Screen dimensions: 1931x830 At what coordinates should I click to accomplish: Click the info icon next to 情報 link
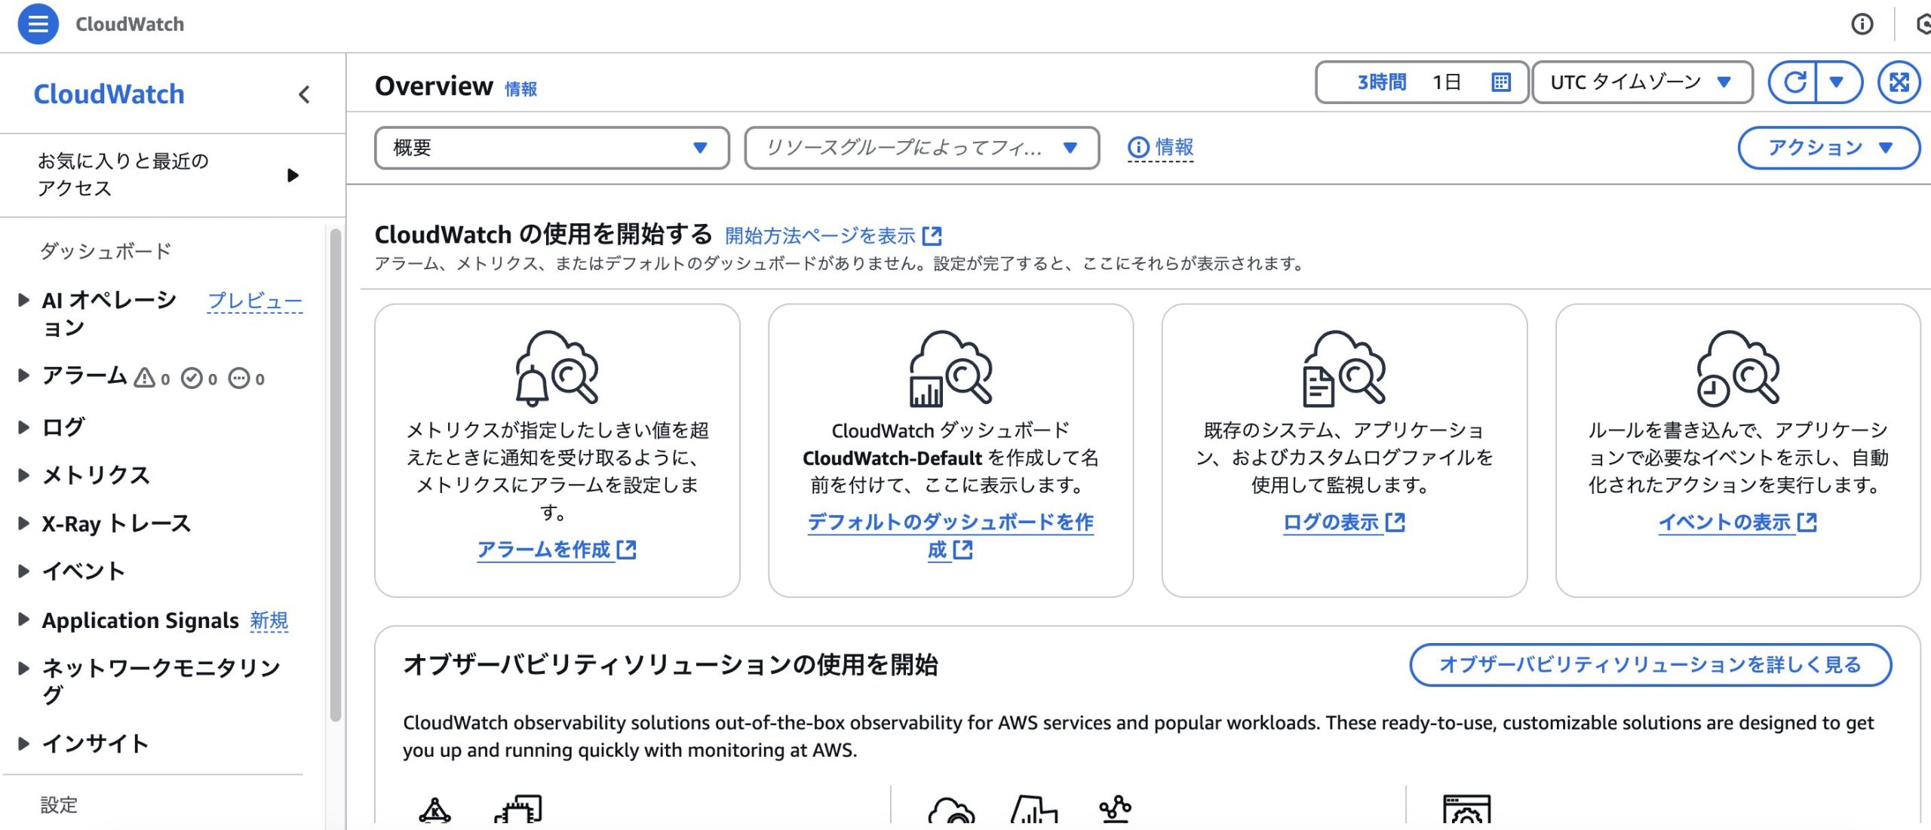[x=1138, y=148]
